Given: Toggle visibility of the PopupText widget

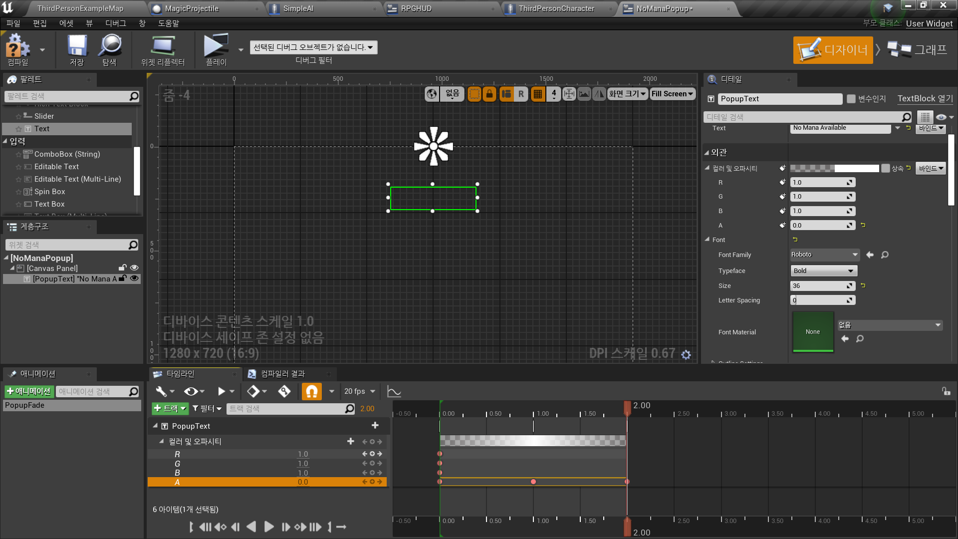Looking at the screenshot, I should 134,278.
